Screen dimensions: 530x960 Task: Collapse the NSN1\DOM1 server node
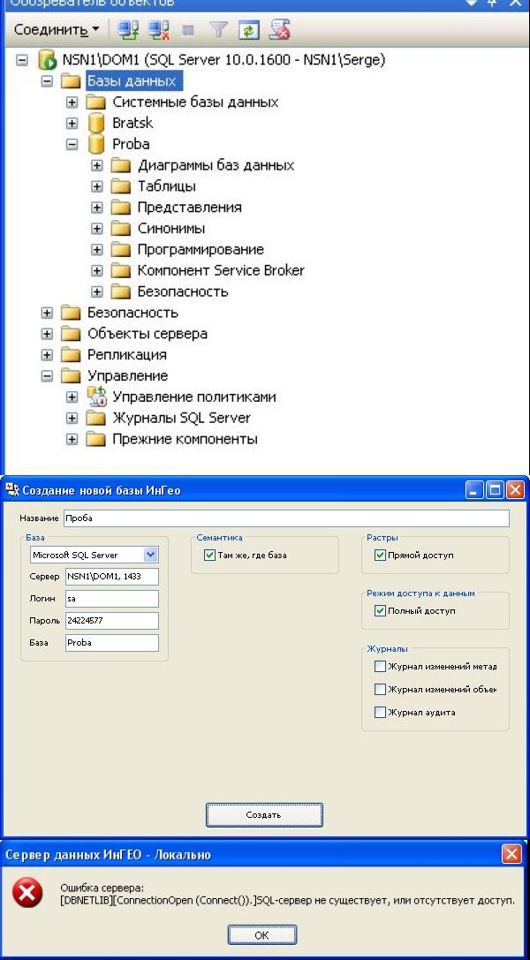coord(22,60)
